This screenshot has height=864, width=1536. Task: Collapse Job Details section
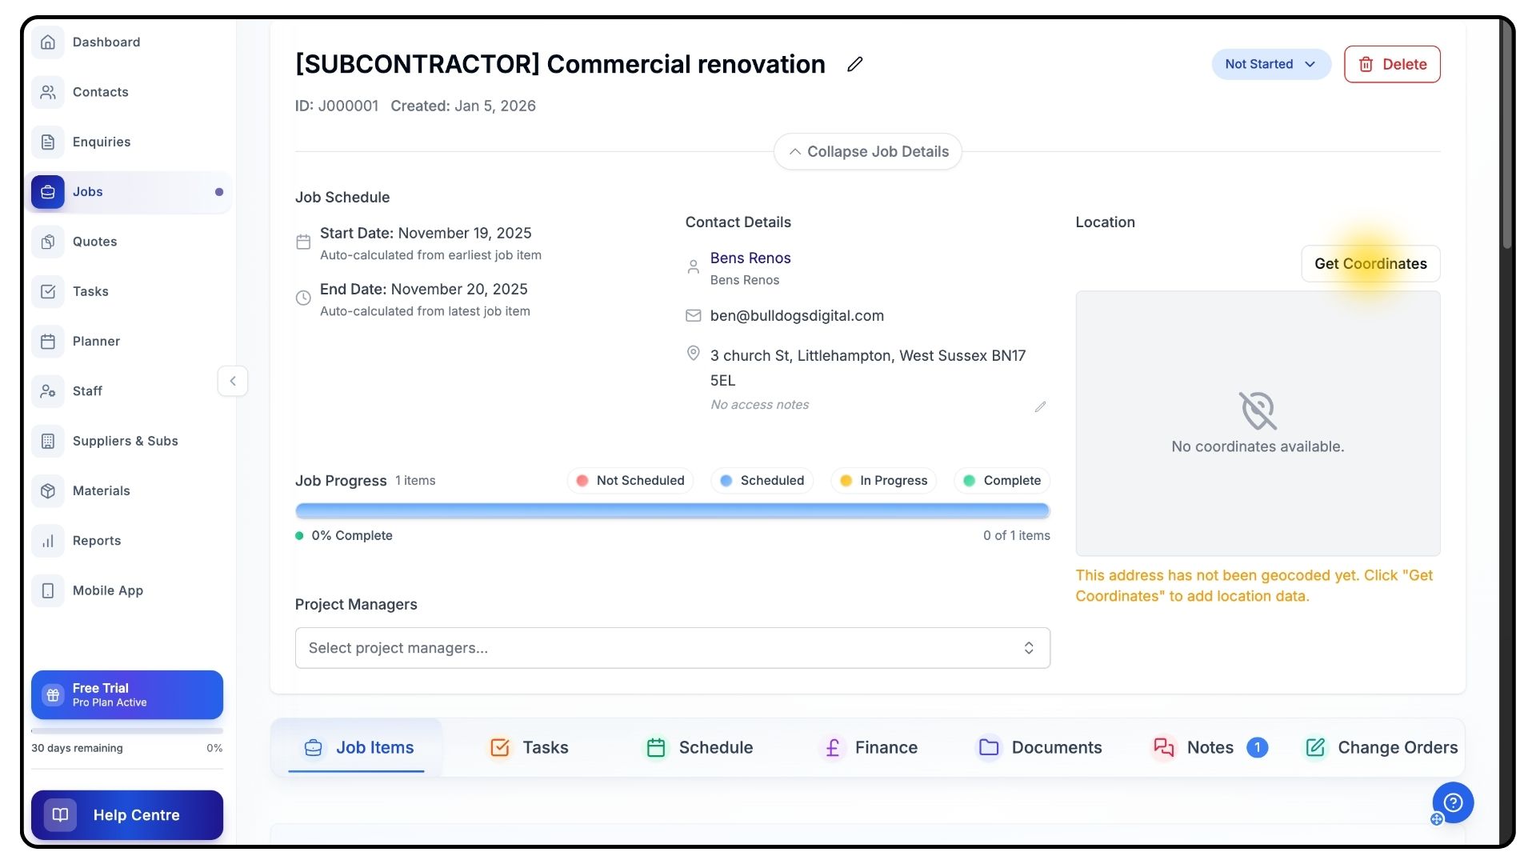tap(868, 151)
